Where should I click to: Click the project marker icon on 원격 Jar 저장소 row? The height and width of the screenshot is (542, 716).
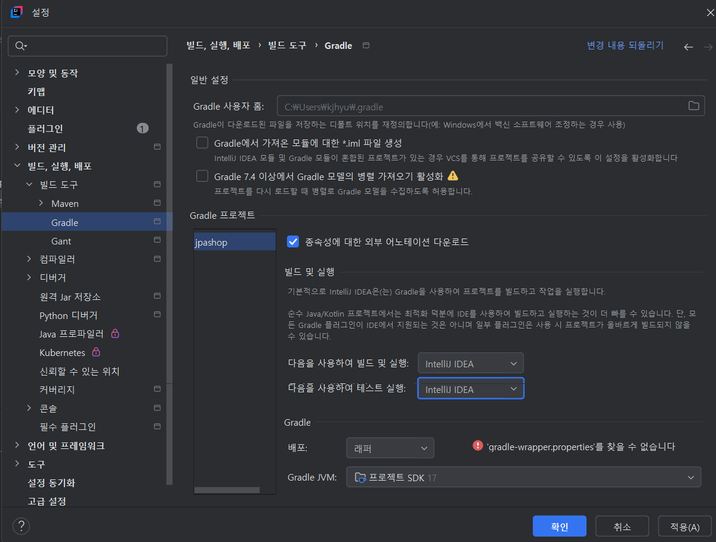[157, 296]
